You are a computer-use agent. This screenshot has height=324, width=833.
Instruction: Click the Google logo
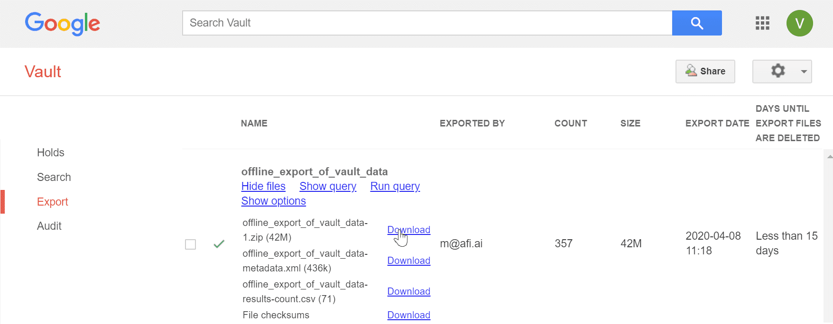(62, 23)
